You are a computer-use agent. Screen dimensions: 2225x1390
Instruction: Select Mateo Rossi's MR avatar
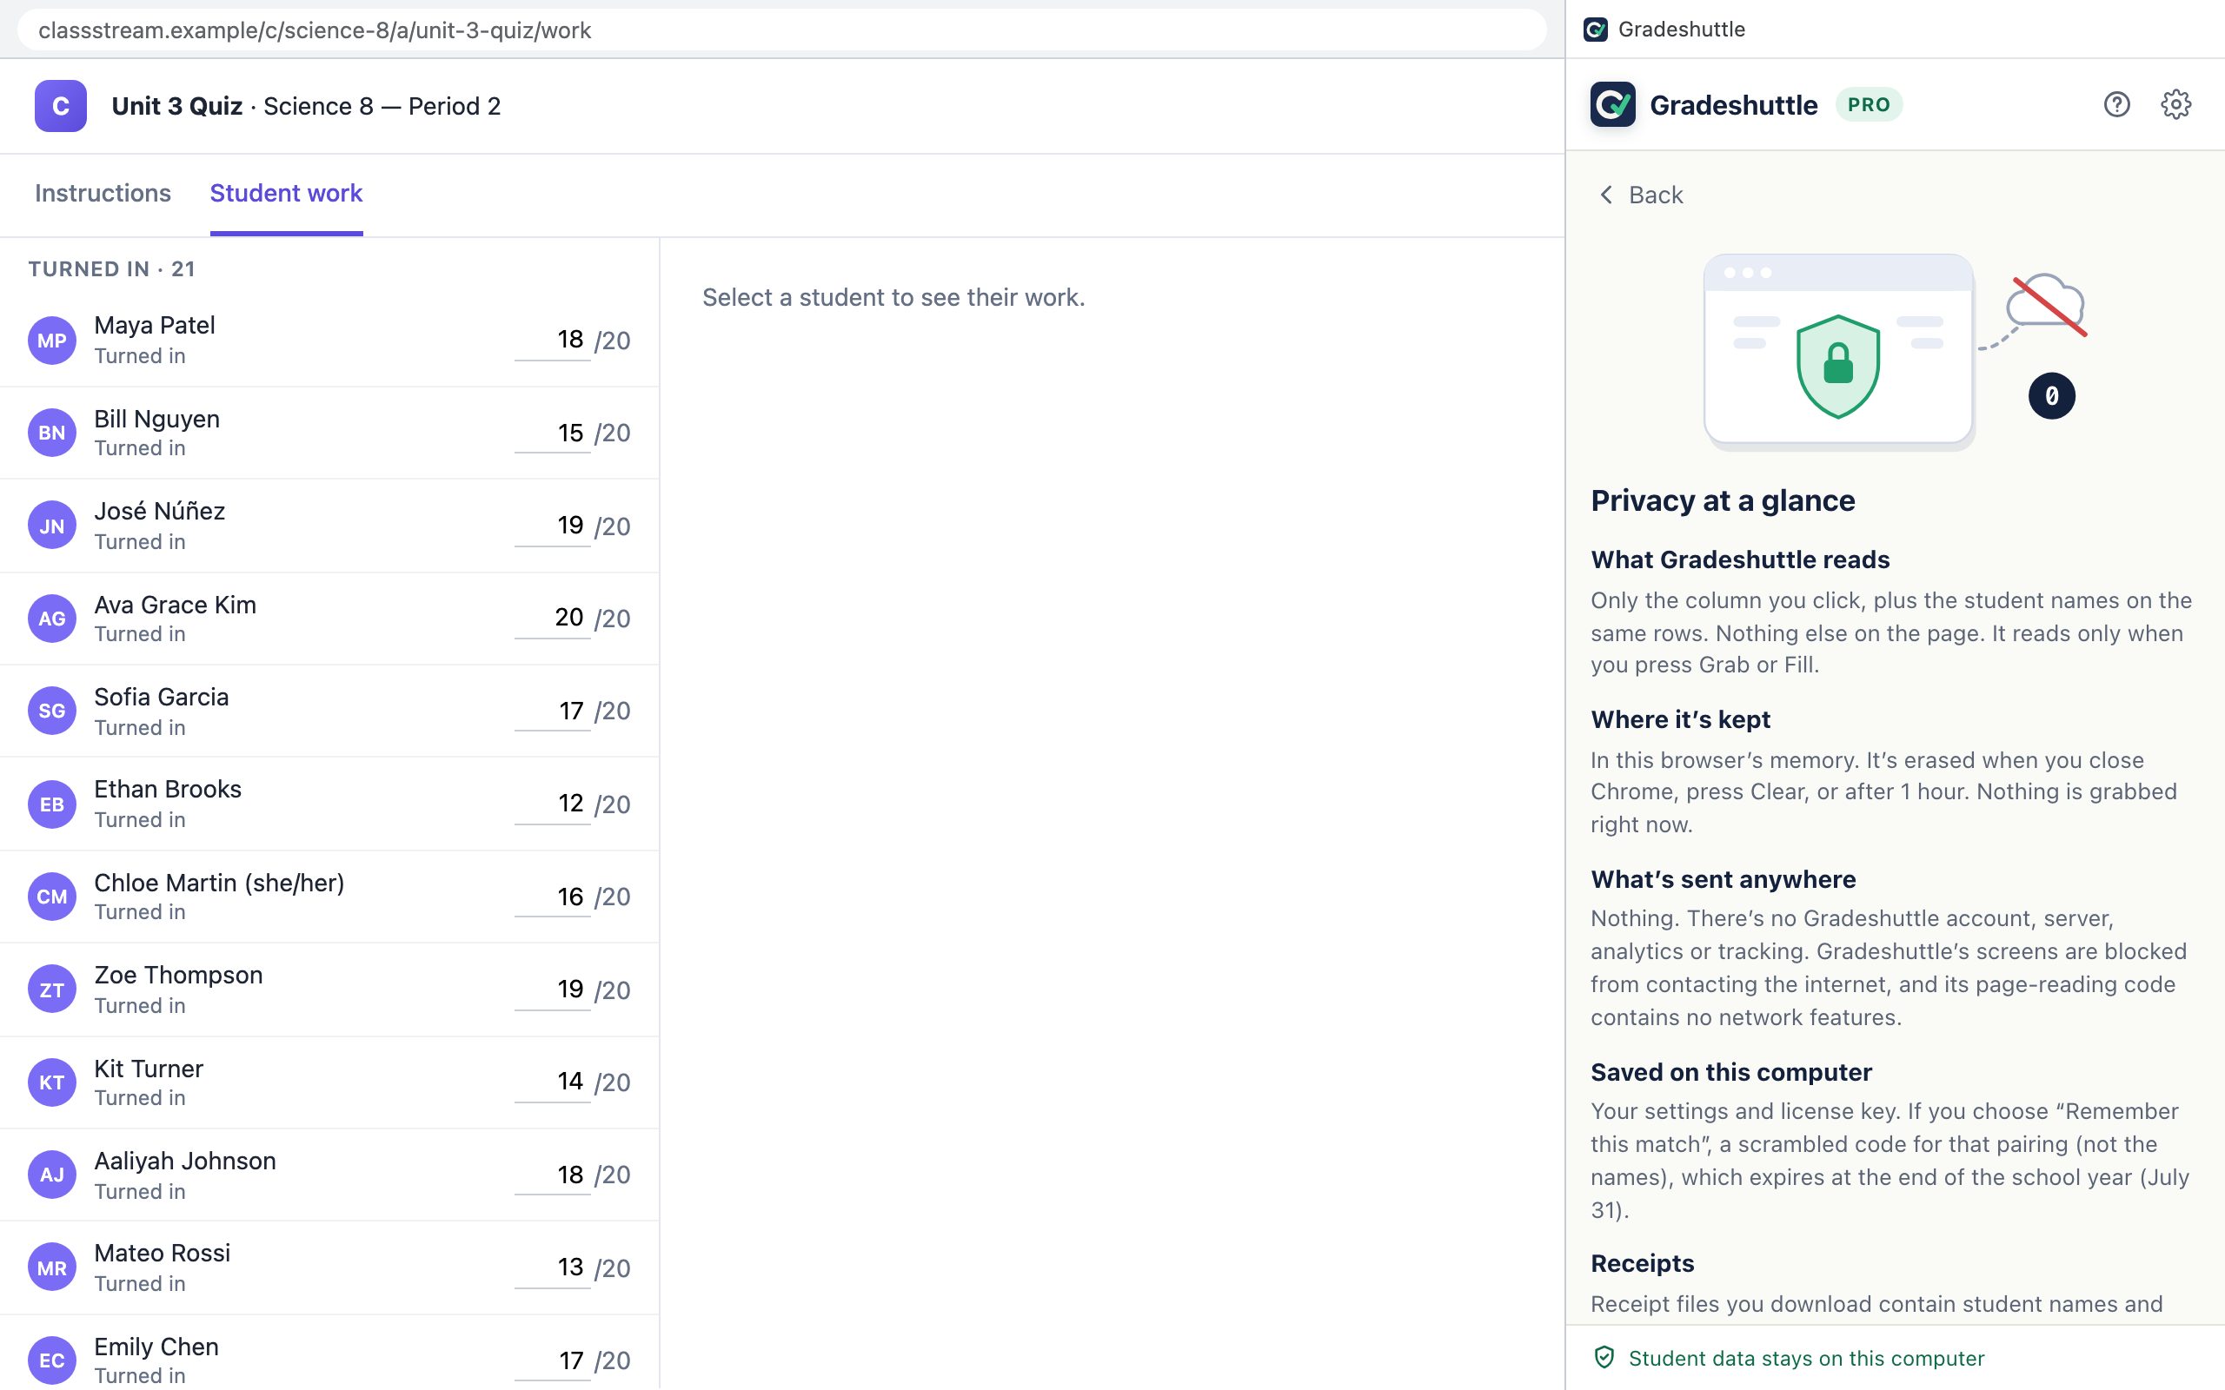[51, 1268]
